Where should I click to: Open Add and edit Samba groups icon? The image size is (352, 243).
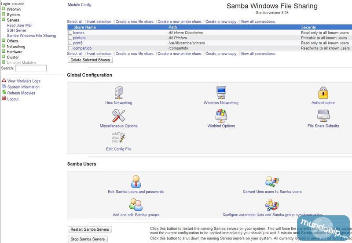click(136, 205)
